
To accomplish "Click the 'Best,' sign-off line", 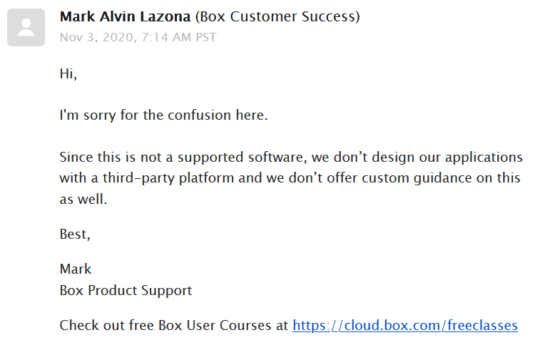I will [75, 235].
